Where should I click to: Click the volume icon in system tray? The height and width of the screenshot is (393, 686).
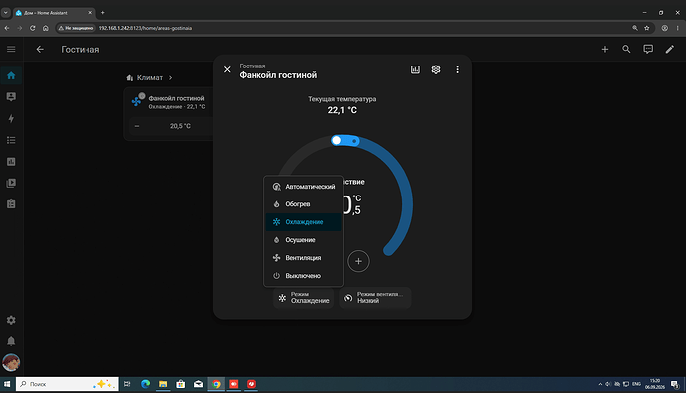(608, 384)
